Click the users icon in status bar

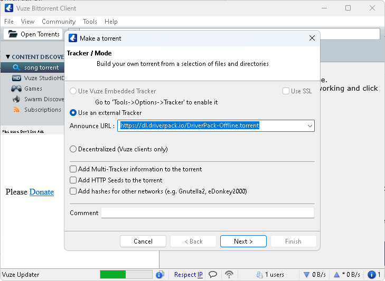pyautogui.click(x=259, y=275)
